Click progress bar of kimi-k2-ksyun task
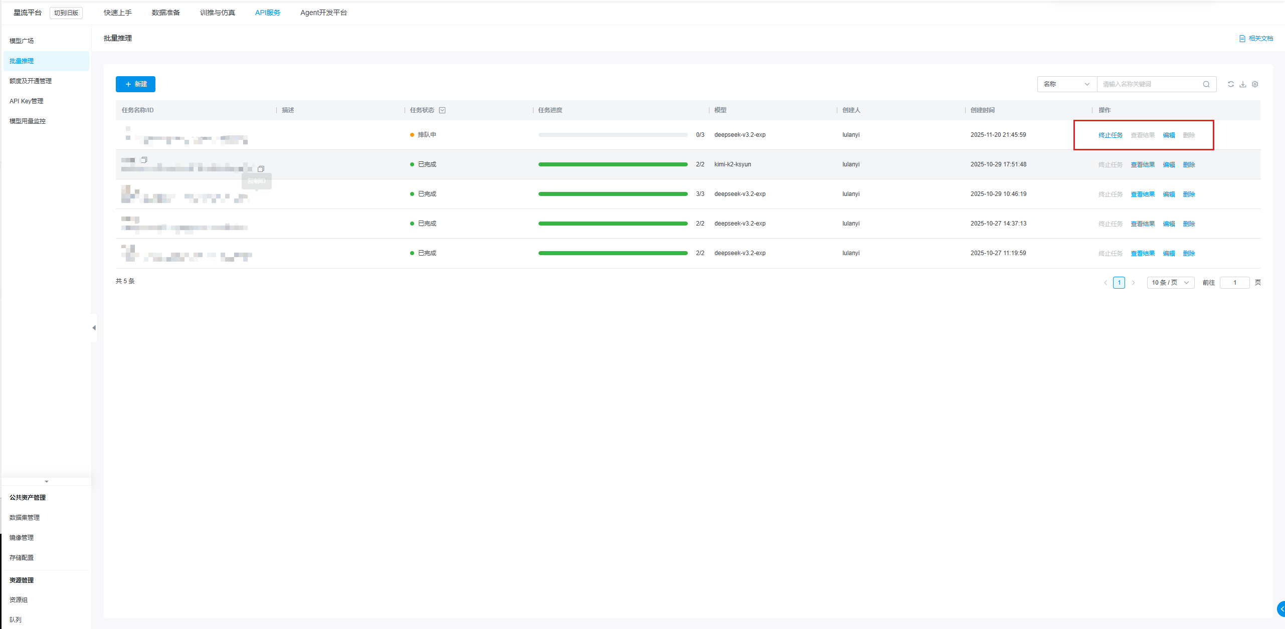 [613, 164]
